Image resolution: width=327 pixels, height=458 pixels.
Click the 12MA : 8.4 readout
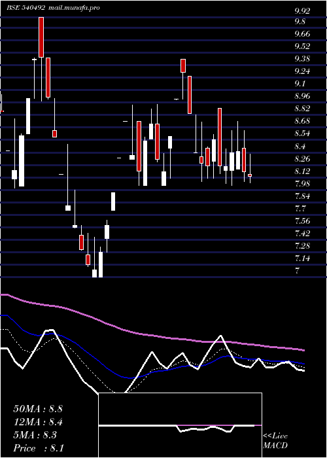[x=38, y=422]
